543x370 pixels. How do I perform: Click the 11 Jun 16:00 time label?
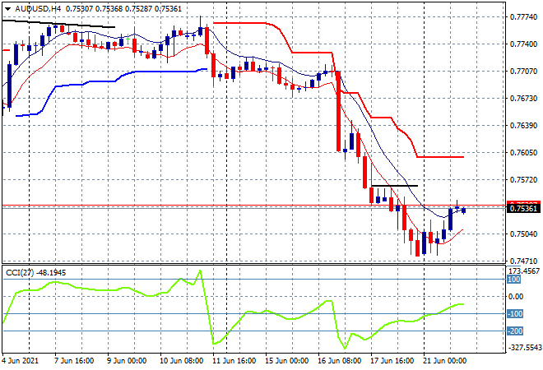(x=234, y=361)
